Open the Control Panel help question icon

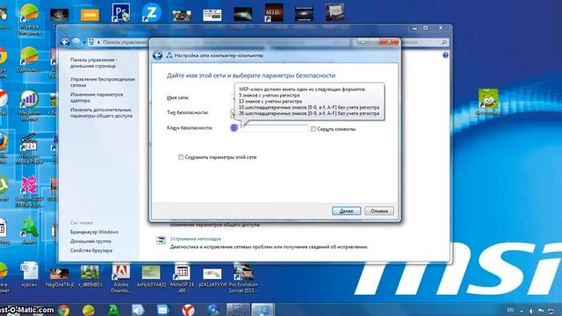(445, 54)
